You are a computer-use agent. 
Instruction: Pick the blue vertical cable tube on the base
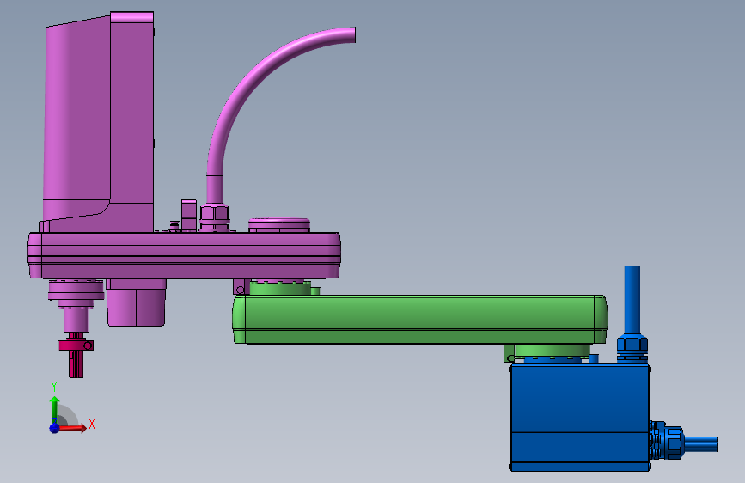(x=632, y=301)
